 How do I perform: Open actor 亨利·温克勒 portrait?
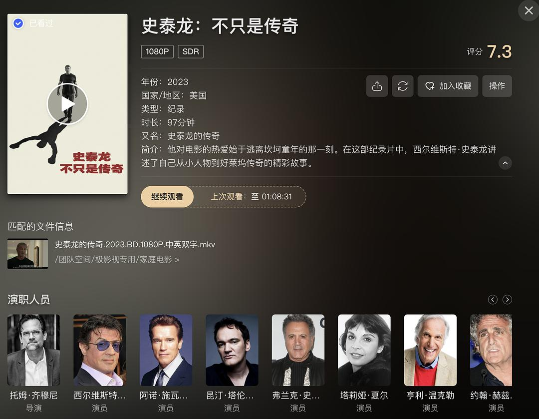[430, 350]
